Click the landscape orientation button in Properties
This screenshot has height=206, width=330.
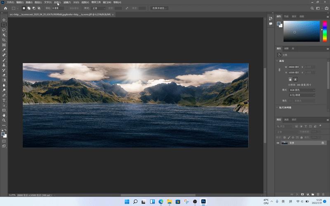296,79
